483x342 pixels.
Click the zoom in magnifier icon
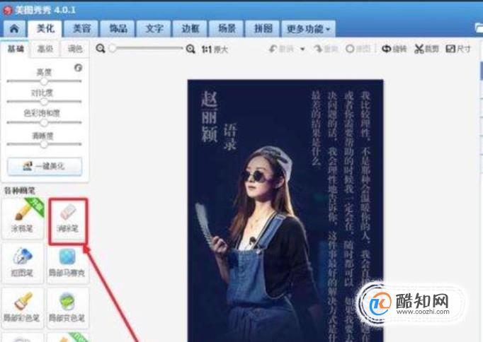point(191,49)
